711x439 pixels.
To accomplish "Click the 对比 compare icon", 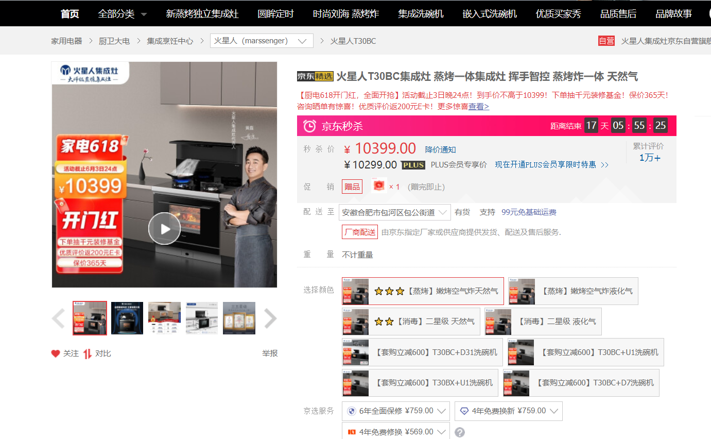I will (88, 353).
